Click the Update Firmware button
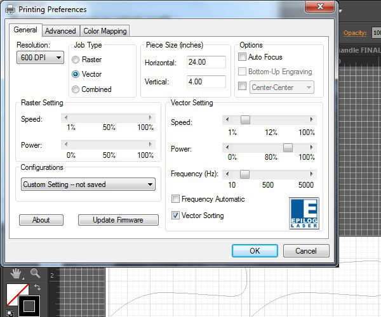Image resolution: width=381 pixels, height=317 pixels. 118,220
